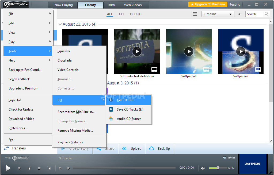Click the Share icon

99,149
